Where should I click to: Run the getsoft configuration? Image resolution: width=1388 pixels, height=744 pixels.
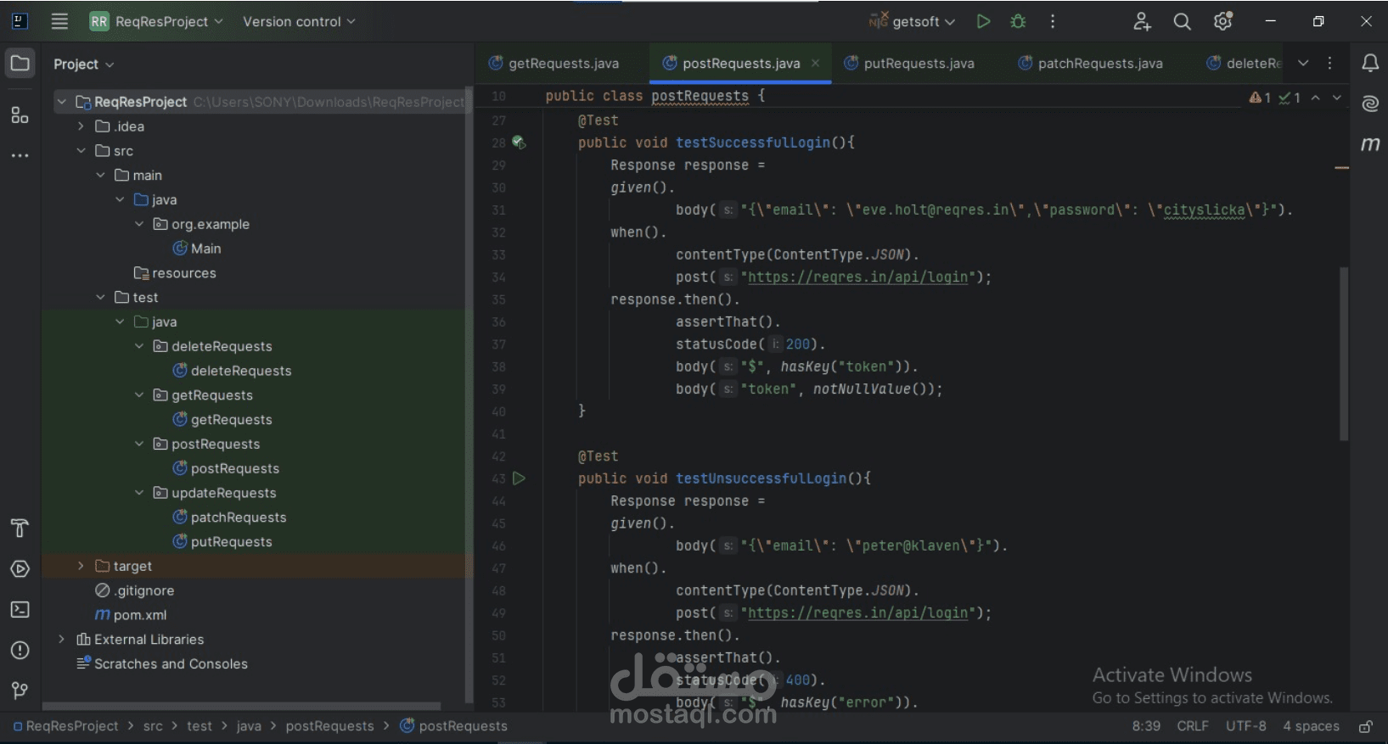tap(983, 22)
